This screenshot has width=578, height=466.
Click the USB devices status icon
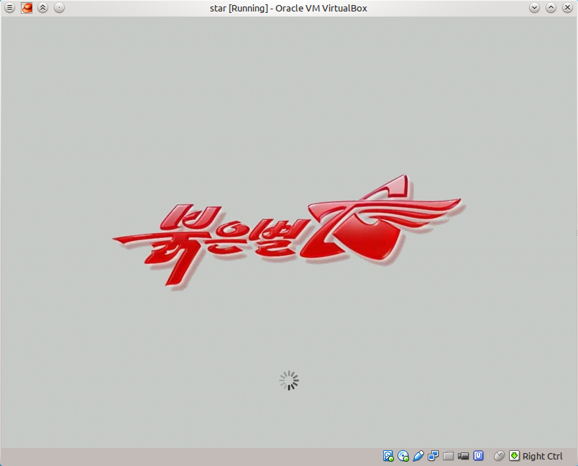click(418, 456)
